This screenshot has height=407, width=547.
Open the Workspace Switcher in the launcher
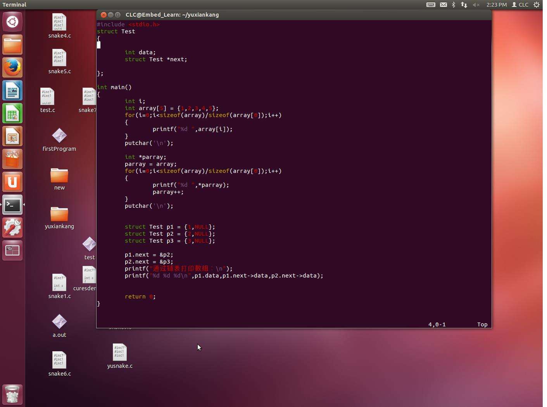coord(12,251)
